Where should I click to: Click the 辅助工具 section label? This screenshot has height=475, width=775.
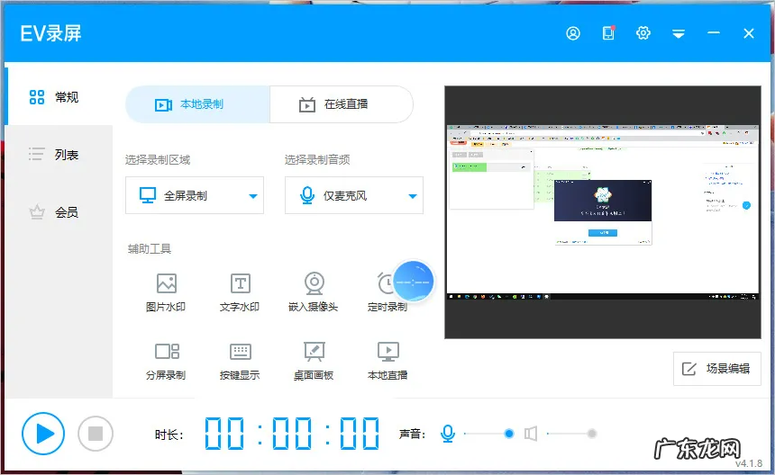150,248
